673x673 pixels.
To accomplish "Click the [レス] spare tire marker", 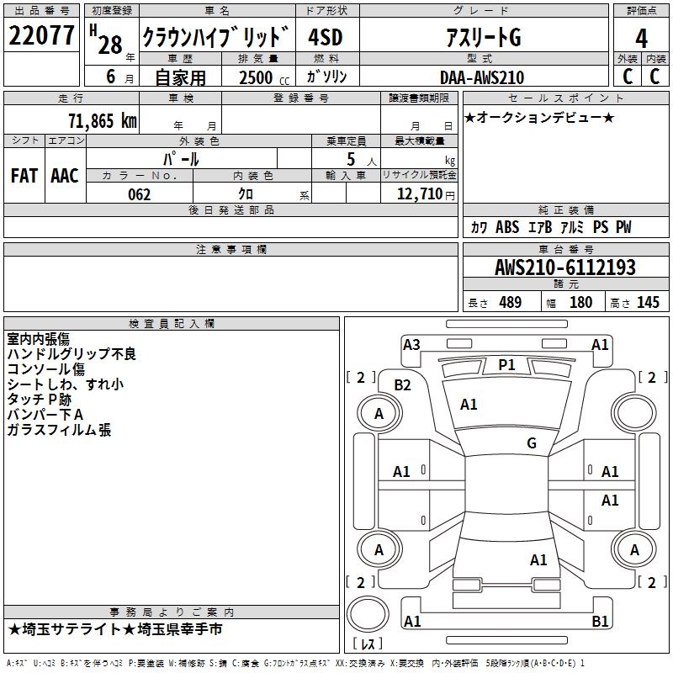I will (x=368, y=644).
